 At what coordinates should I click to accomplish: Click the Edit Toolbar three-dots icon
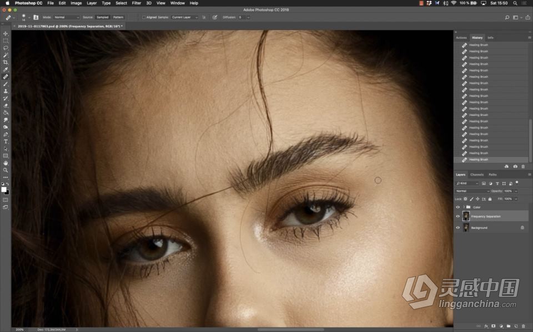pos(6,177)
